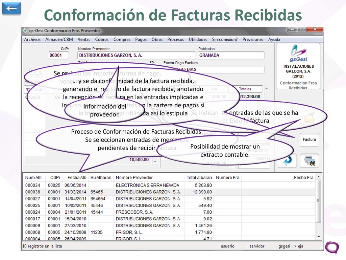Screen dimensions: 346x260
Task: Click the purple speech bubble logo
Action: [x=332, y=247]
